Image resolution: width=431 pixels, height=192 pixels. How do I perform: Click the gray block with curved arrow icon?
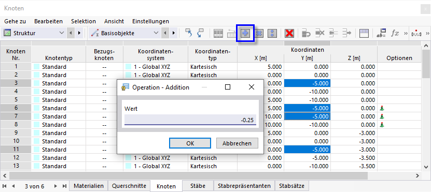click(x=306, y=34)
